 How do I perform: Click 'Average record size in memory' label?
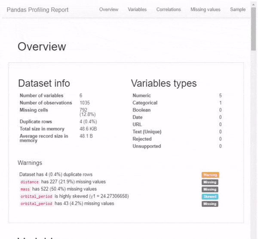click(44, 138)
